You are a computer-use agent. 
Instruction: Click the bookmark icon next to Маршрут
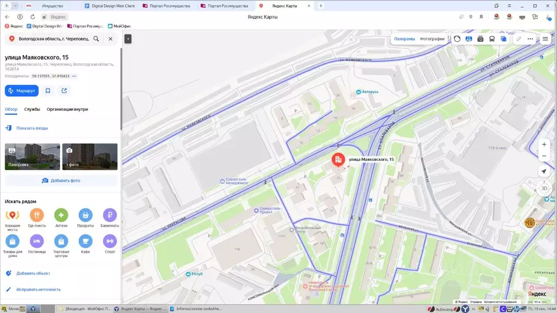[48, 91]
